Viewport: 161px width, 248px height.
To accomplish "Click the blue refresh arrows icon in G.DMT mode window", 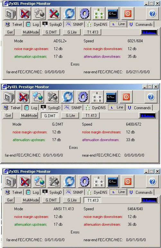I will 67,97.
